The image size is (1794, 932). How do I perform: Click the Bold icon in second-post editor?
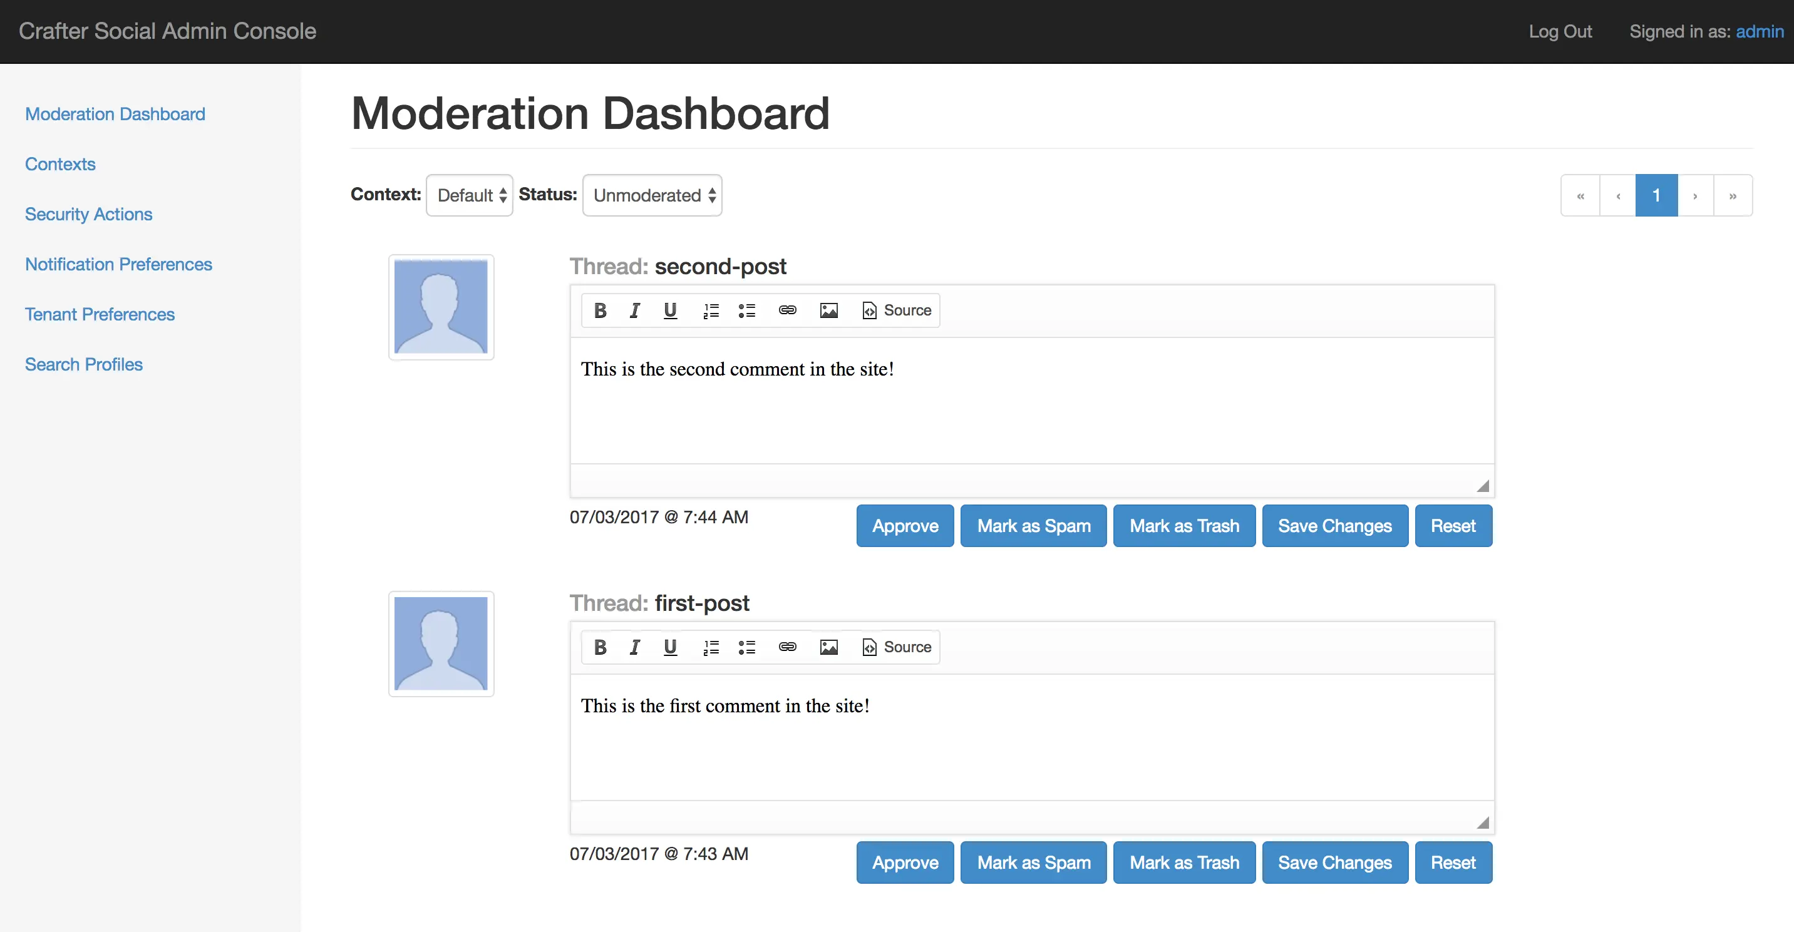pos(599,309)
